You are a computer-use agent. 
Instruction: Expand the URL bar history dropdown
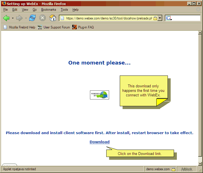tap(160, 18)
